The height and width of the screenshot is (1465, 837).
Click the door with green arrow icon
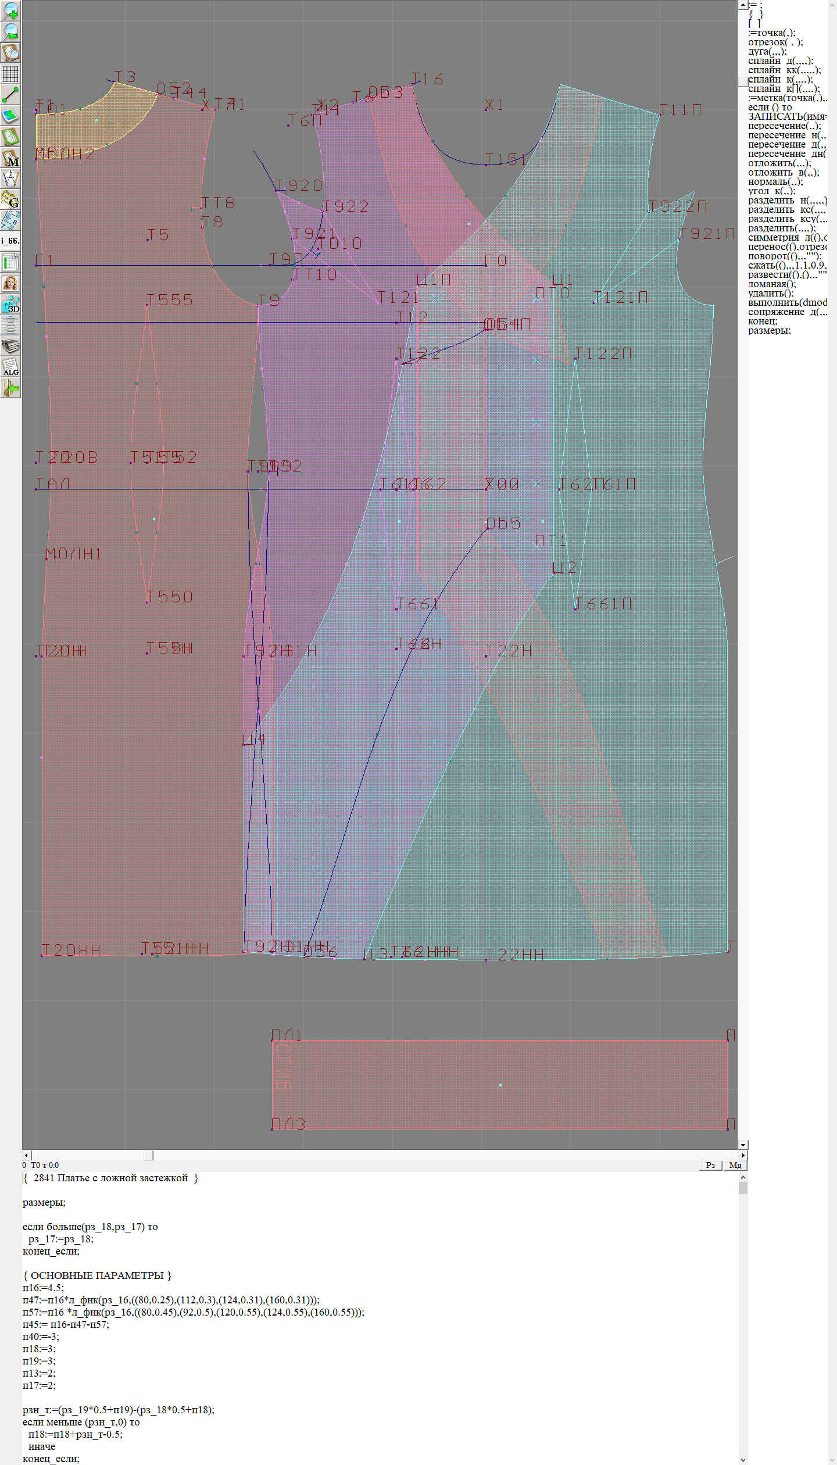tap(10, 388)
